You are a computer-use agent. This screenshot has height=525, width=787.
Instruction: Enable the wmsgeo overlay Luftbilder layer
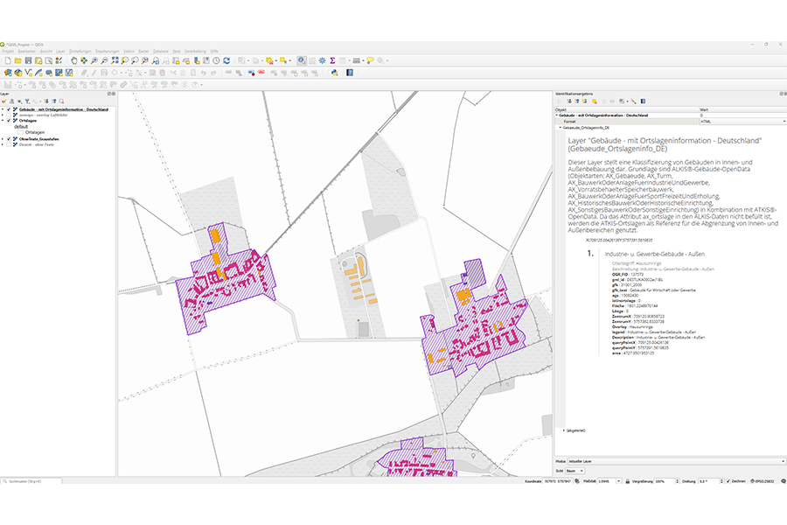[9, 115]
